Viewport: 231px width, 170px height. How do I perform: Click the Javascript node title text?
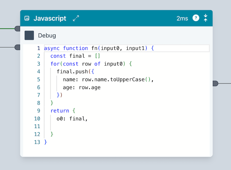pyautogui.click(x=50, y=18)
